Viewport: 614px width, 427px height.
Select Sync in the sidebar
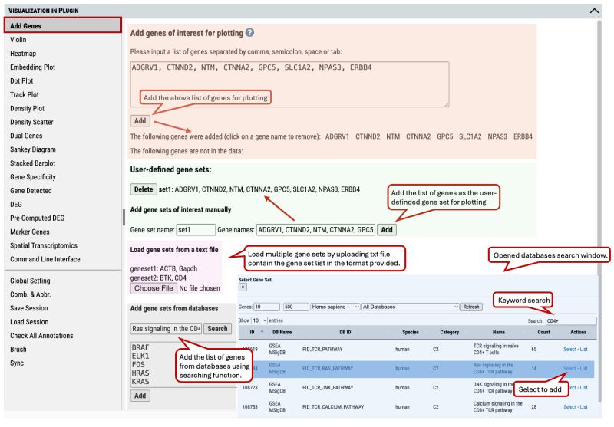pyautogui.click(x=17, y=363)
